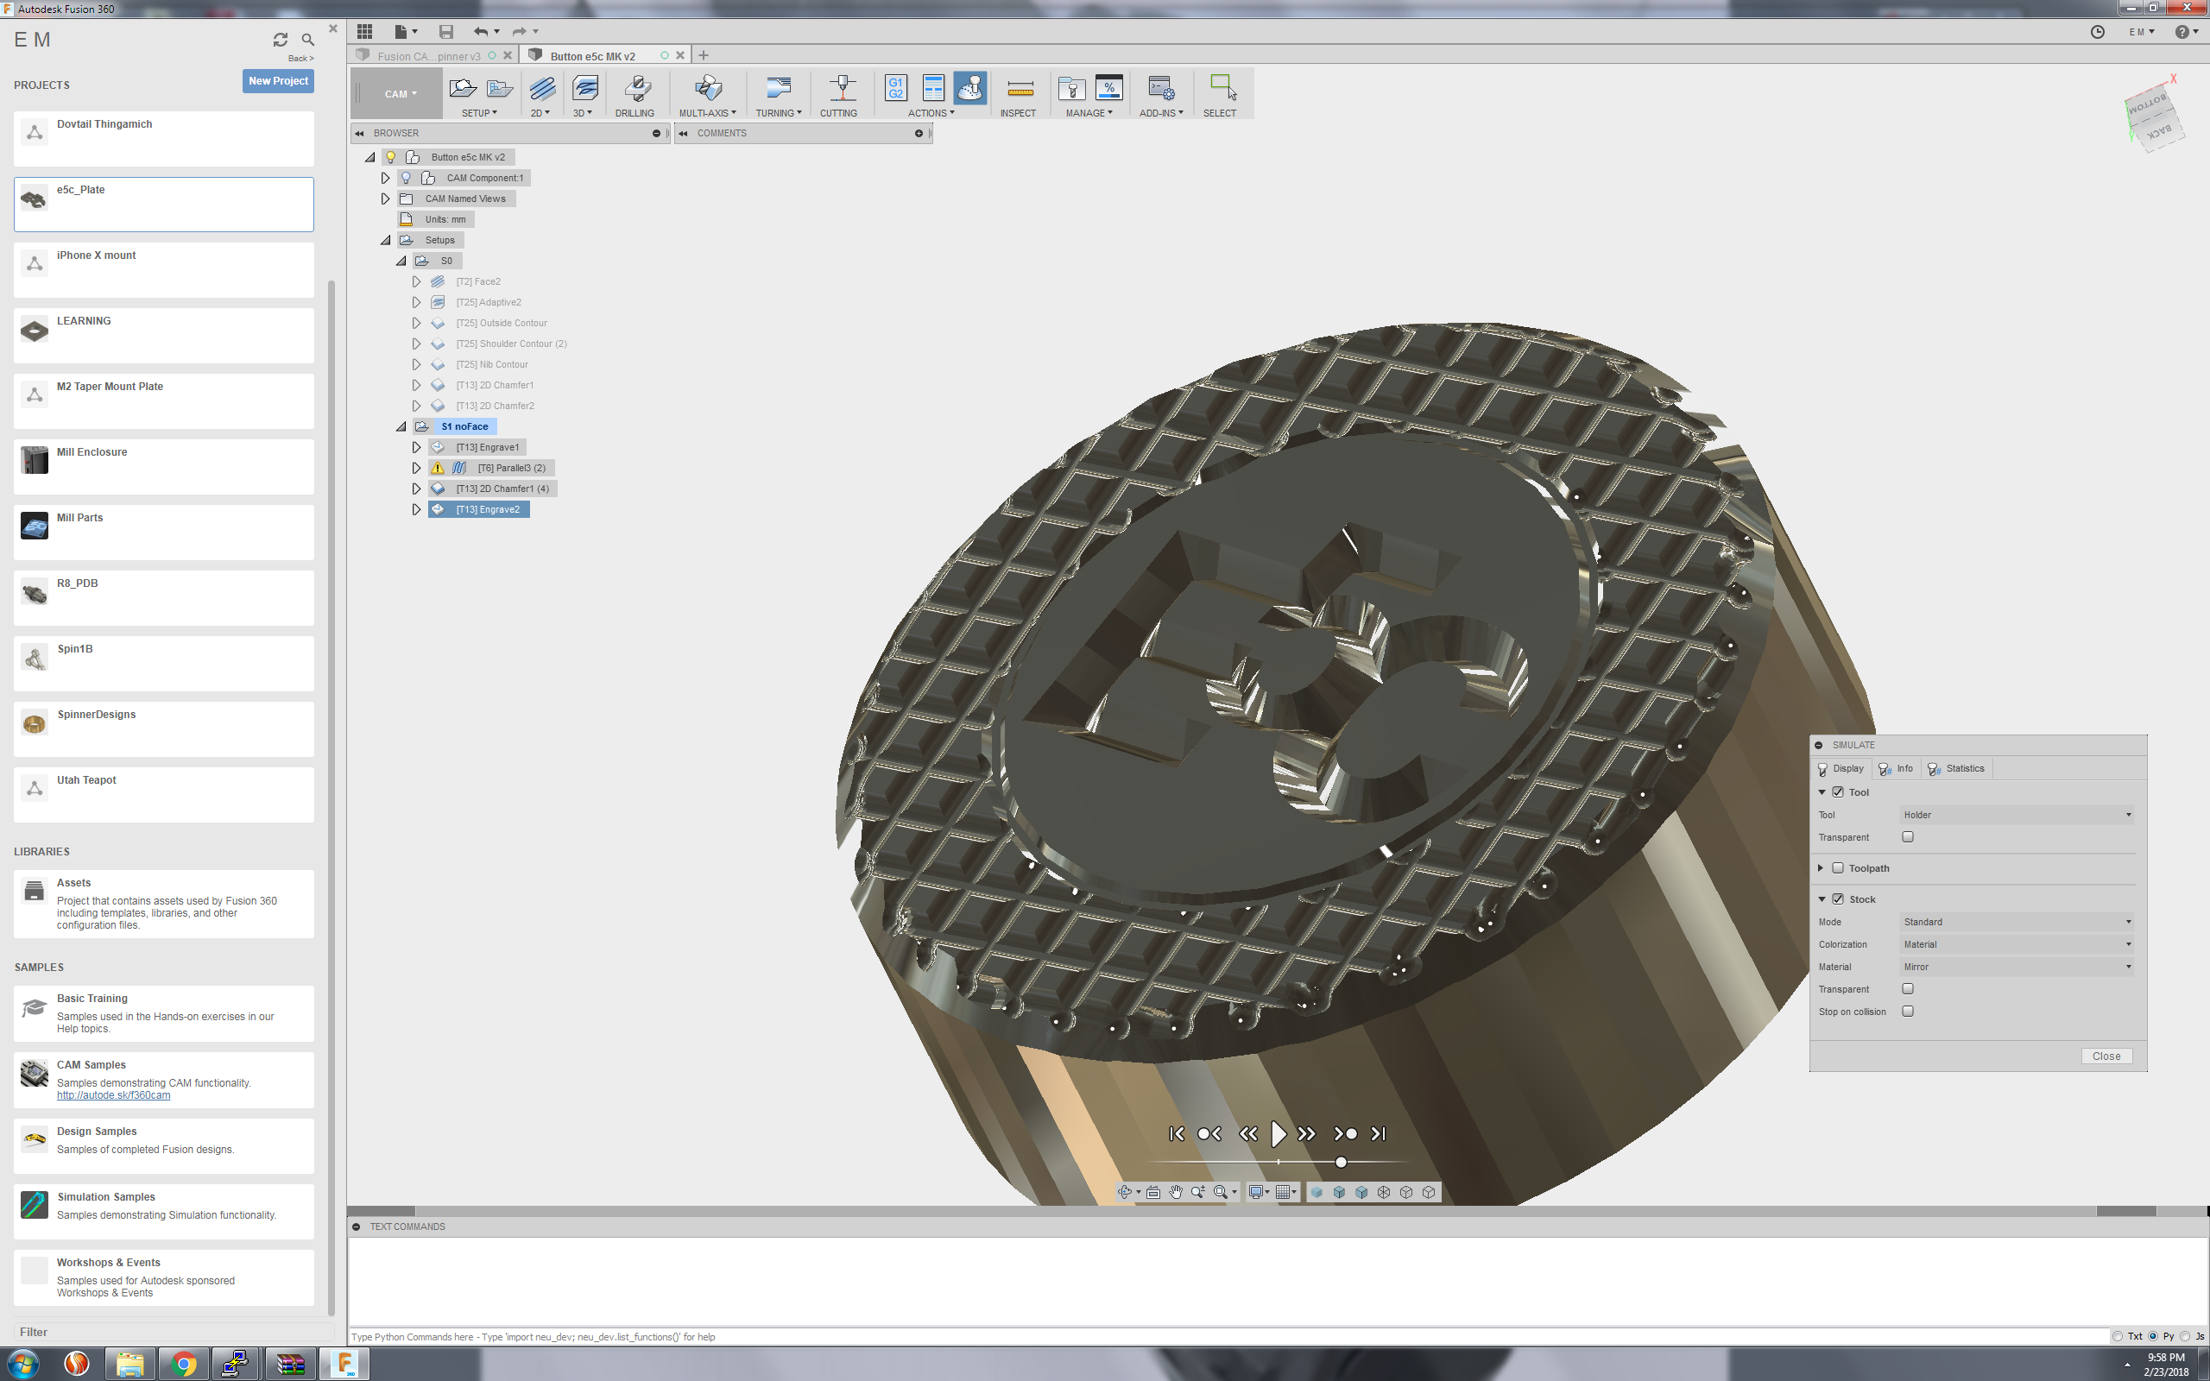Enable Stop on collision checkbox
This screenshot has height=1381, width=2210.
click(x=1908, y=1011)
